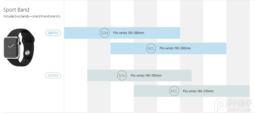This screenshot has width=255, height=114.
Task: Click 'Fits wrists 130-180mm' label
Action: (129, 33)
